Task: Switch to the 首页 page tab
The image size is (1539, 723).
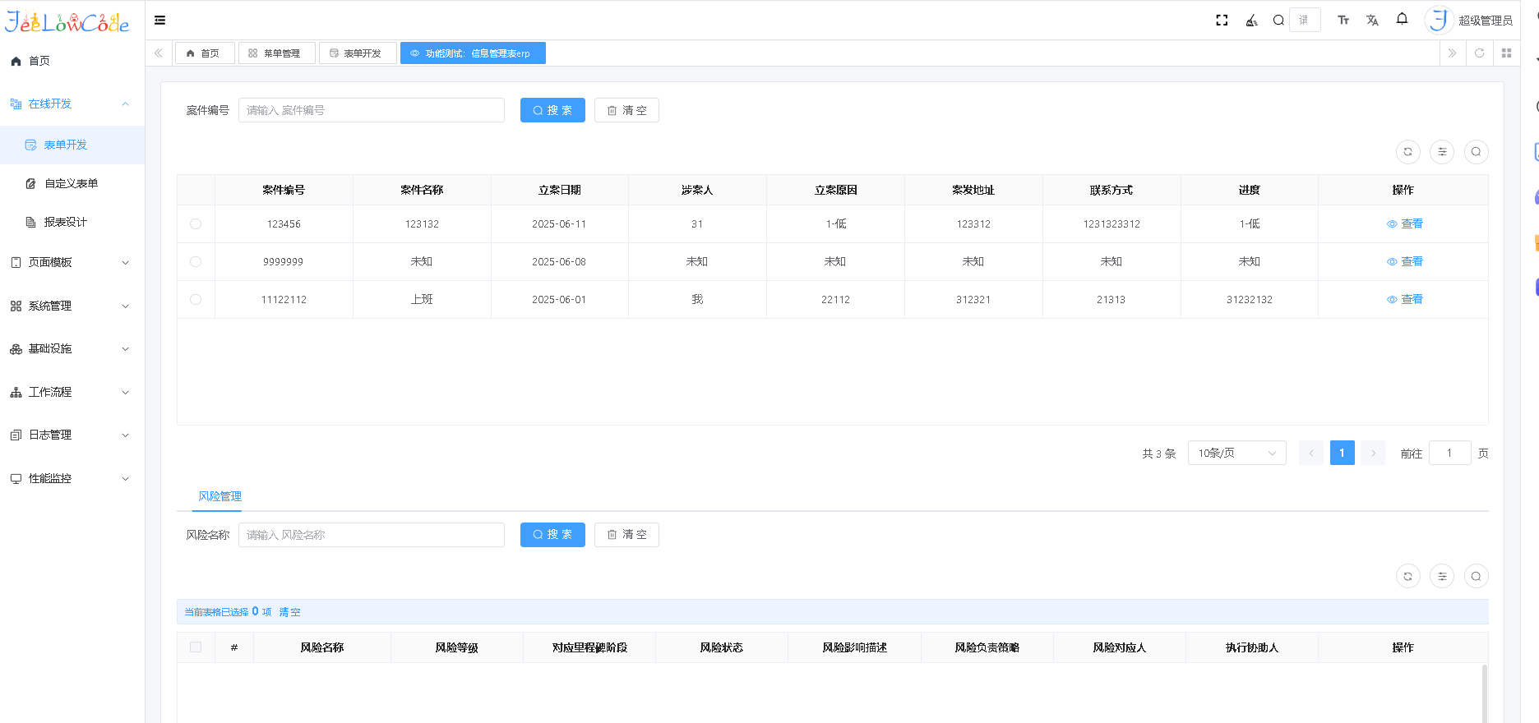Action: coord(204,53)
